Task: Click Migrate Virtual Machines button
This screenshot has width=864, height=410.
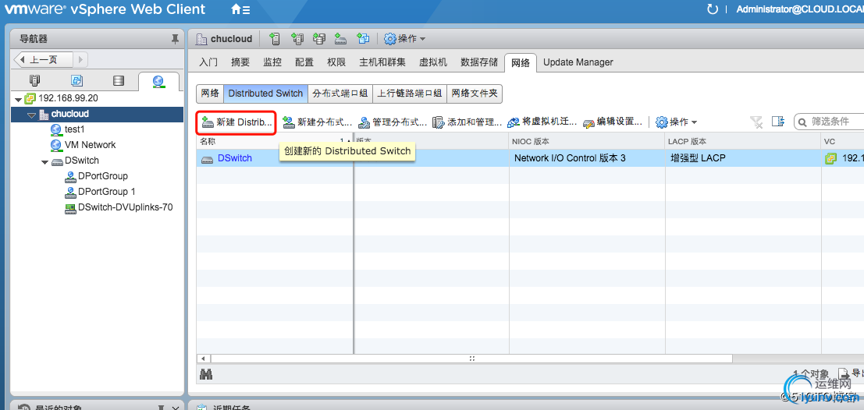Action: [x=542, y=122]
